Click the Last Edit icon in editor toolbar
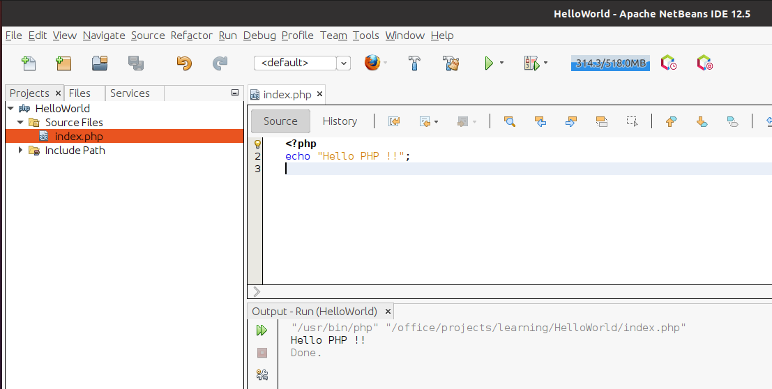Screen dimensions: 772x389 pos(394,121)
